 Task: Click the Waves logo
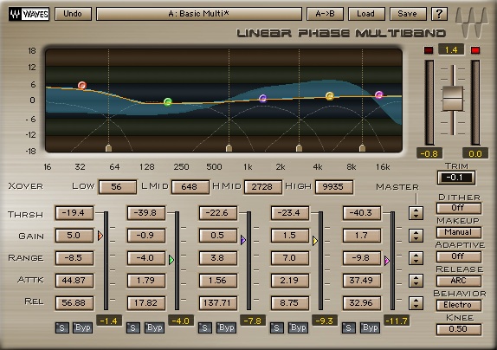[29, 14]
